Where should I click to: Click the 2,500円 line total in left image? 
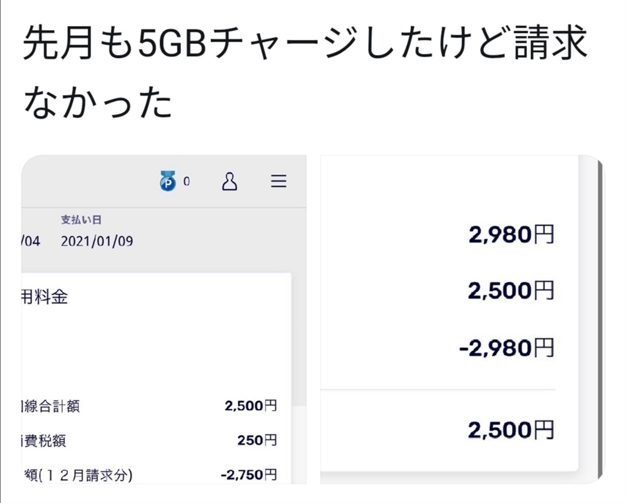(x=251, y=406)
